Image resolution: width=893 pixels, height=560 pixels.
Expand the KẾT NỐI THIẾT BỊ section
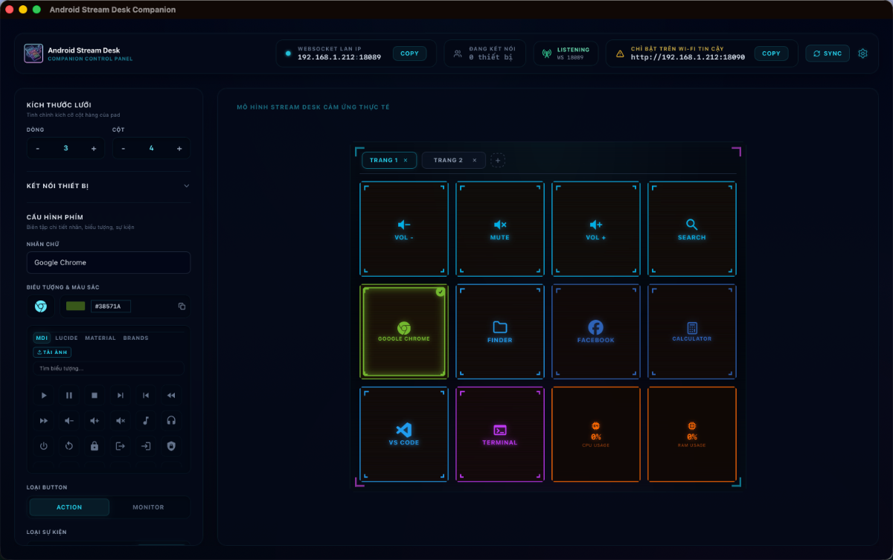(109, 186)
